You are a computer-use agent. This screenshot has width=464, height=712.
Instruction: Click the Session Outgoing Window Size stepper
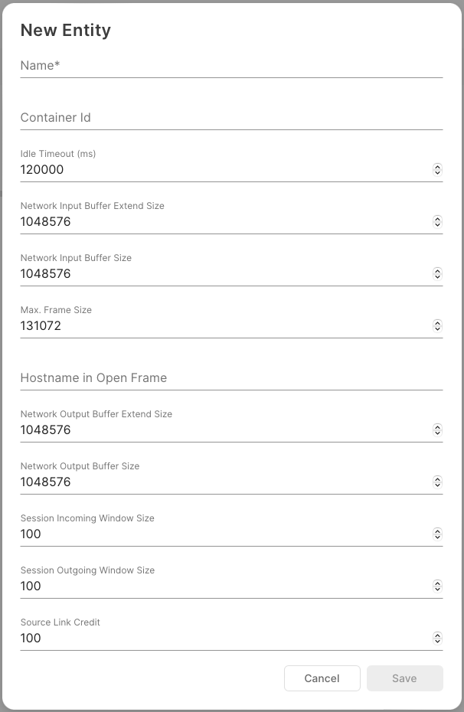[x=437, y=586]
